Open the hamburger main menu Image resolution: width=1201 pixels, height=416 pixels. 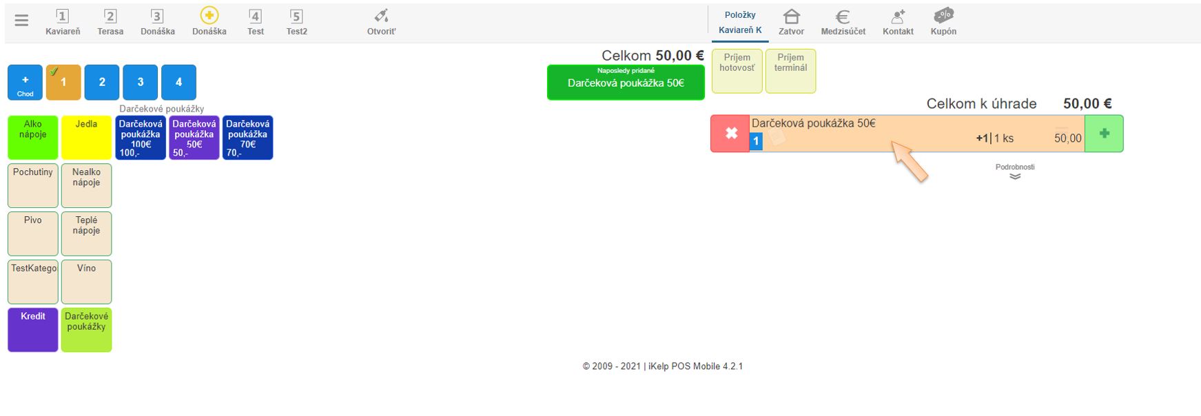pyautogui.click(x=21, y=21)
